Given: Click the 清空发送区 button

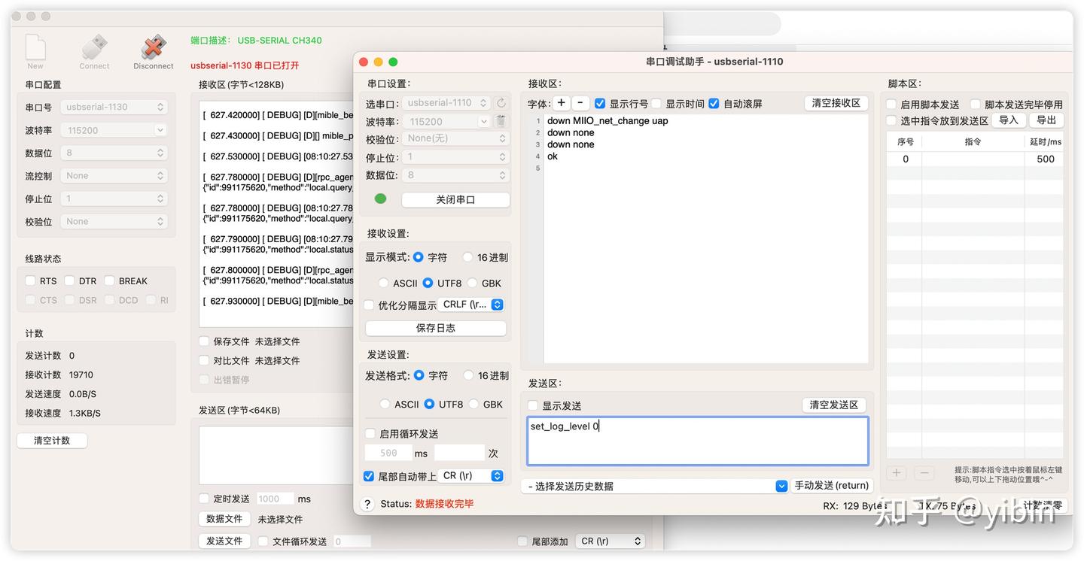Looking at the screenshot, I should pyautogui.click(x=834, y=405).
